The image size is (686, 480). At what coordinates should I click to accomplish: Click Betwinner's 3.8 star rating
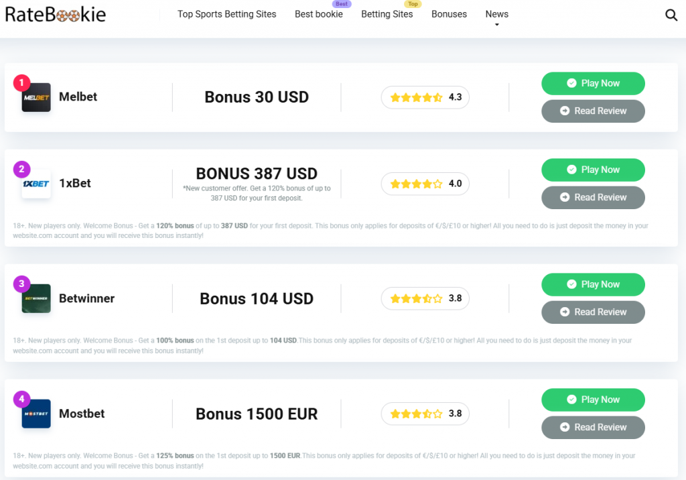click(425, 298)
